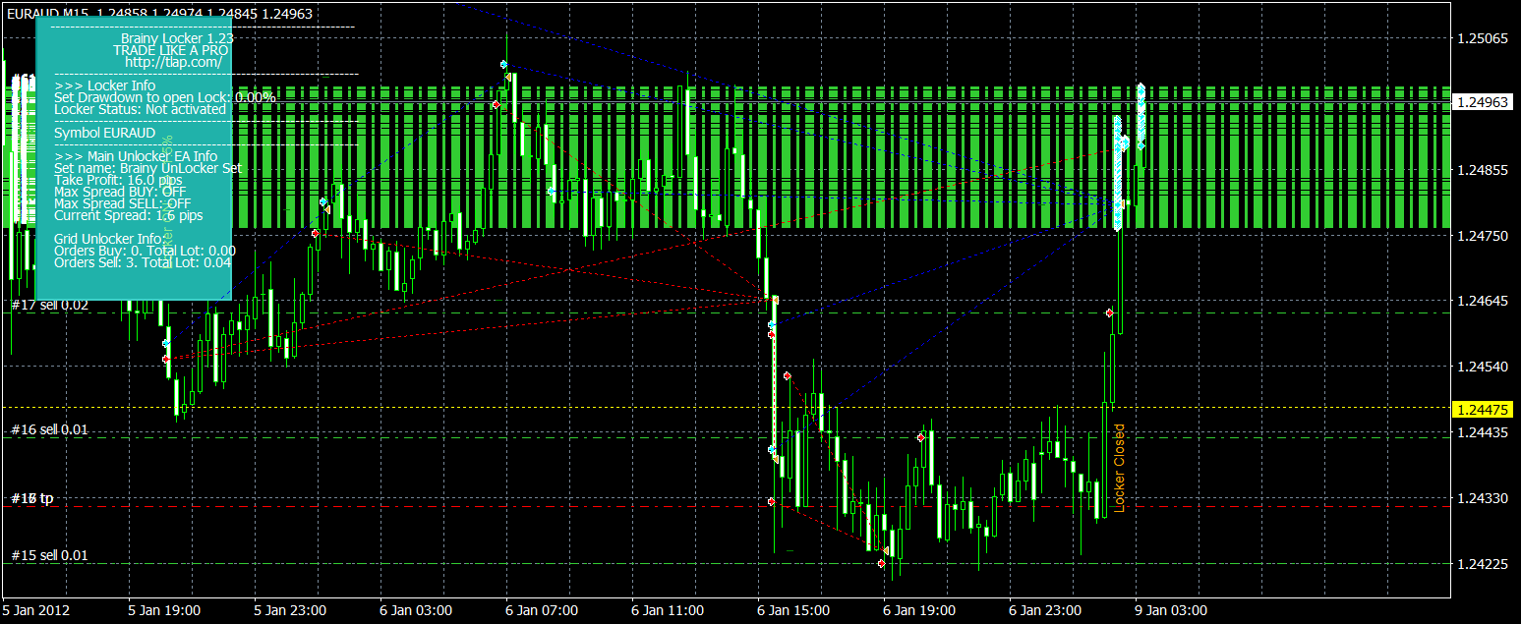Click the 1.24225 price scale label
The width and height of the screenshot is (1521, 624).
coord(1483,564)
